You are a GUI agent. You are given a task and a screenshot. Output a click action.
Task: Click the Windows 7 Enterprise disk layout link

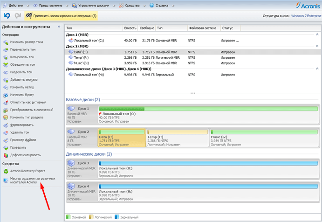pyautogui.click(x=306, y=16)
